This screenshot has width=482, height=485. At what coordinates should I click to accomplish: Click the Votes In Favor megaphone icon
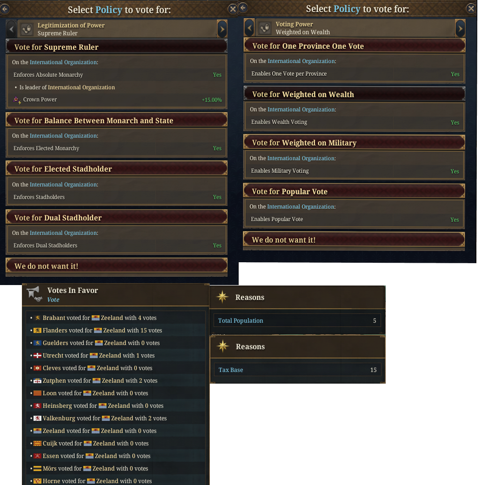(x=34, y=292)
